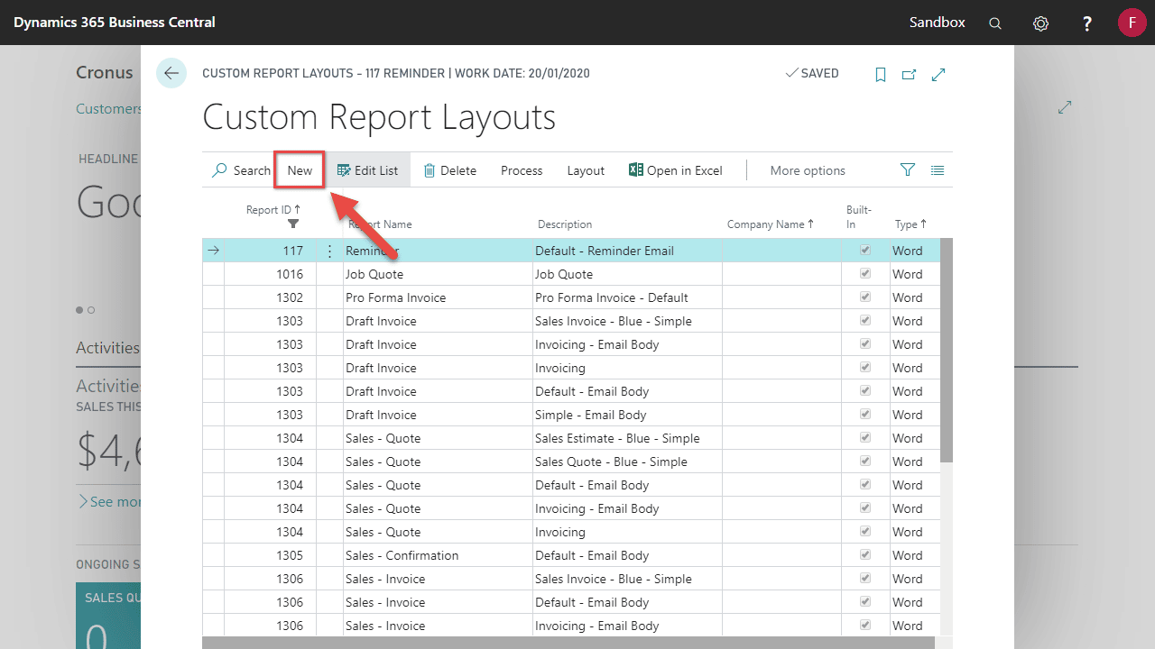Viewport: 1155px width, 649px height.
Task: Select row selector arrow of Reminder row
Action: pyautogui.click(x=213, y=251)
